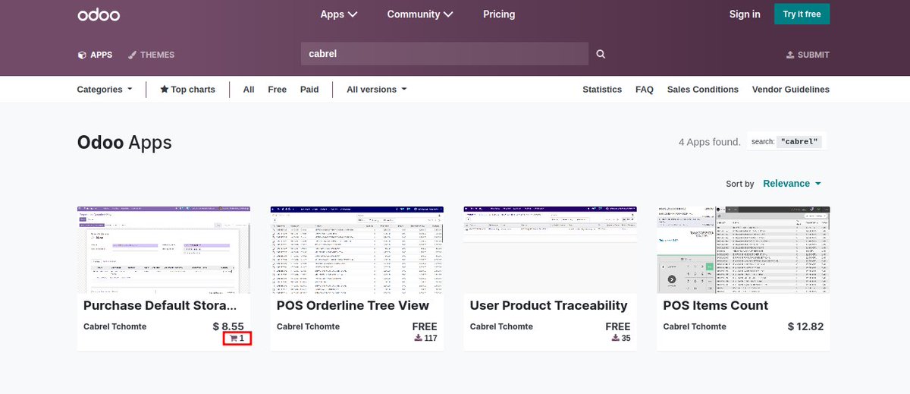Click the User Product Traceability title
This screenshot has width=910, height=394.
pyautogui.click(x=549, y=306)
